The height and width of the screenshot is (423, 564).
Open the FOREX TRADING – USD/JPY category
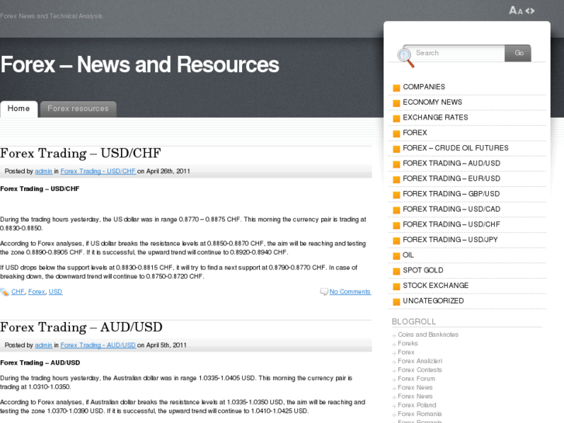[x=450, y=240]
